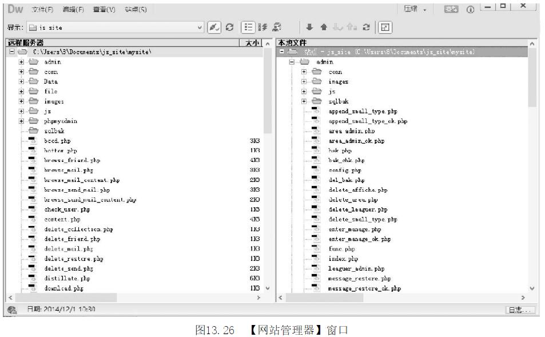Viewport: 545px width, 337px height.
Task: Expand the images folder in local files
Action: 304,82
